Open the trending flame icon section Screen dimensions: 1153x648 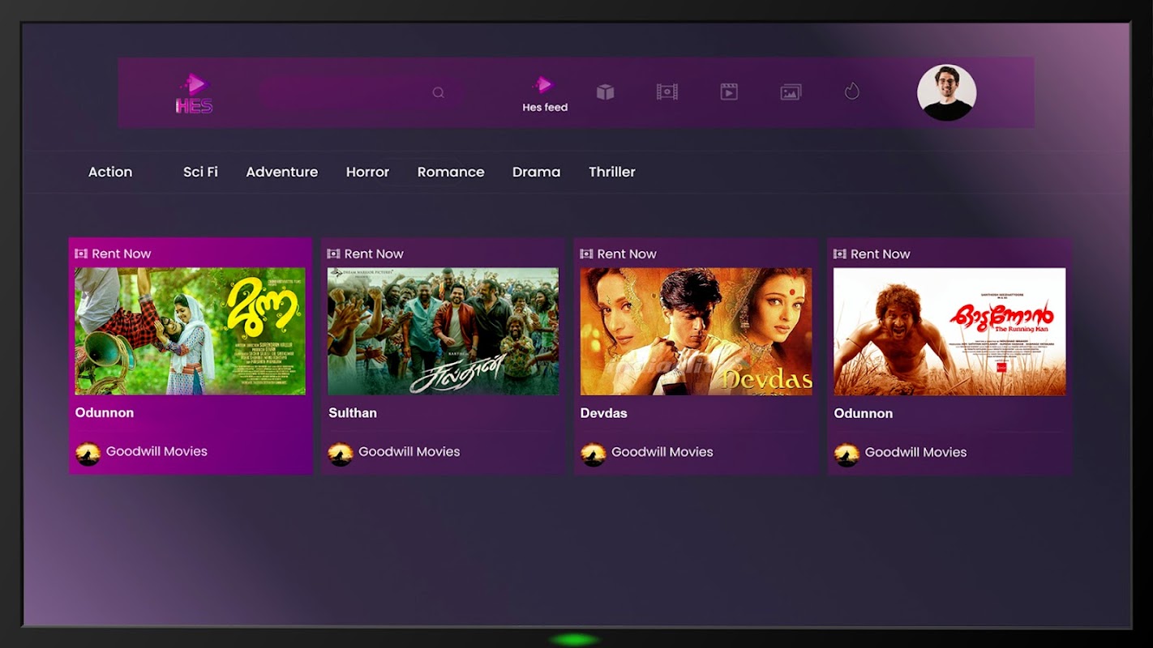851,92
